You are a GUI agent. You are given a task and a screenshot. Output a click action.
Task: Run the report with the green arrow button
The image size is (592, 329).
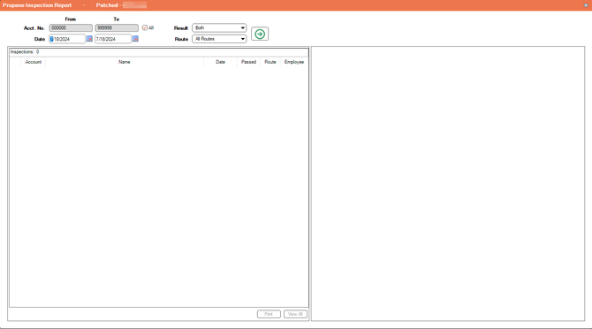[x=260, y=34]
